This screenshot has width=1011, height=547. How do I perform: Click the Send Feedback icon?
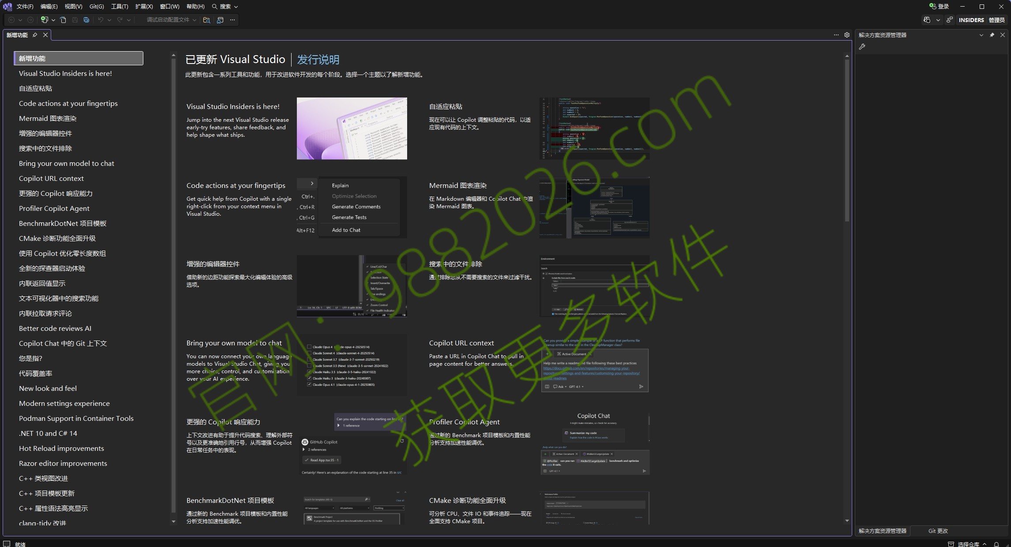949,20
